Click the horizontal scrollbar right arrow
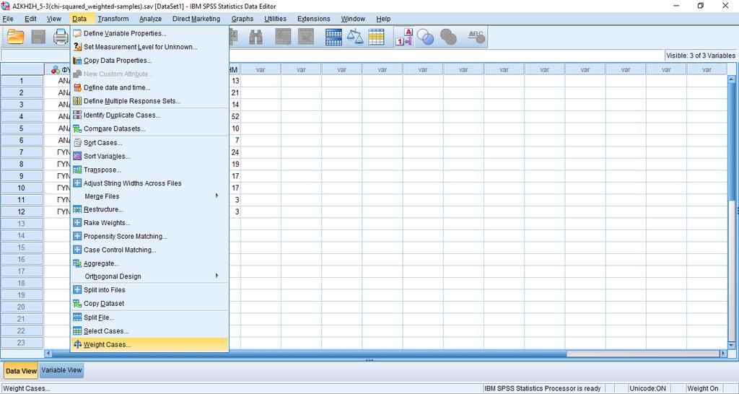Screen dimensions: 739x394 [x=724, y=354]
